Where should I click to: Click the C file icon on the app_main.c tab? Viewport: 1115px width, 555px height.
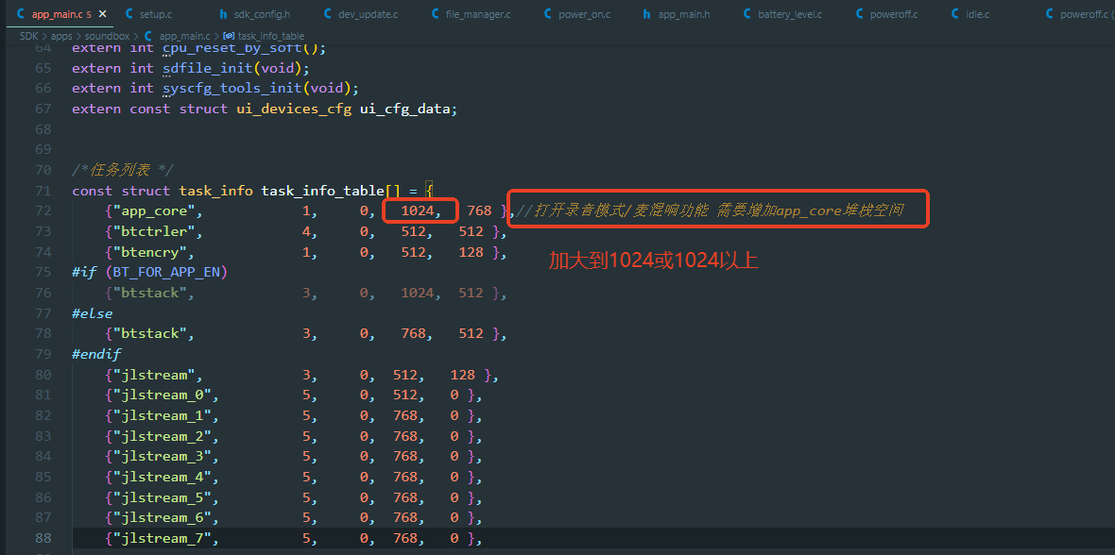19,14
